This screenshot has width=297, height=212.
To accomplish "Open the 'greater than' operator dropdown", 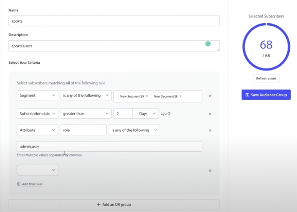I will (86, 114).
